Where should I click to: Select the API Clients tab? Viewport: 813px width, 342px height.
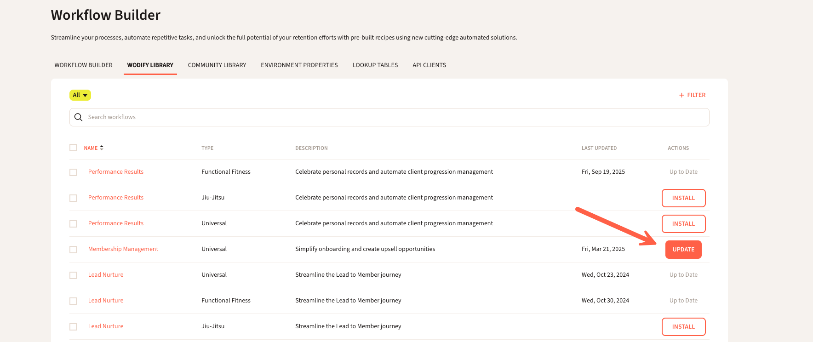point(429,65)
